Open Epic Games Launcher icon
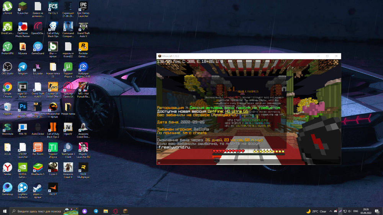The width and height of the screenshot is (383, 215). click(83, 10)
